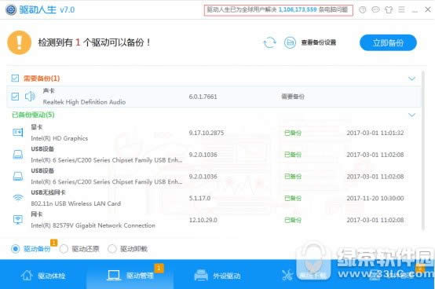Click the 需要备份(1) section label

tap(42, 79)
